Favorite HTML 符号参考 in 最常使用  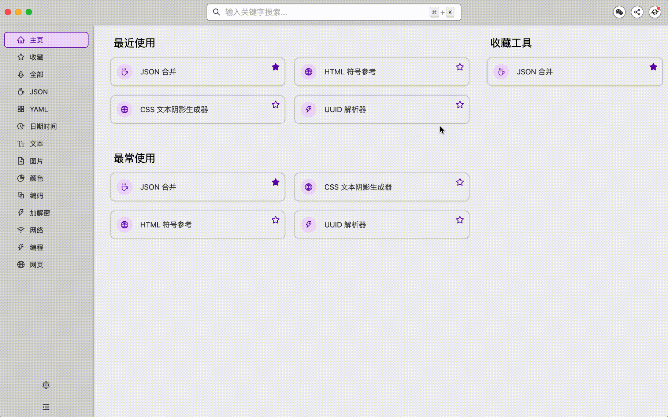coord(276,220)
